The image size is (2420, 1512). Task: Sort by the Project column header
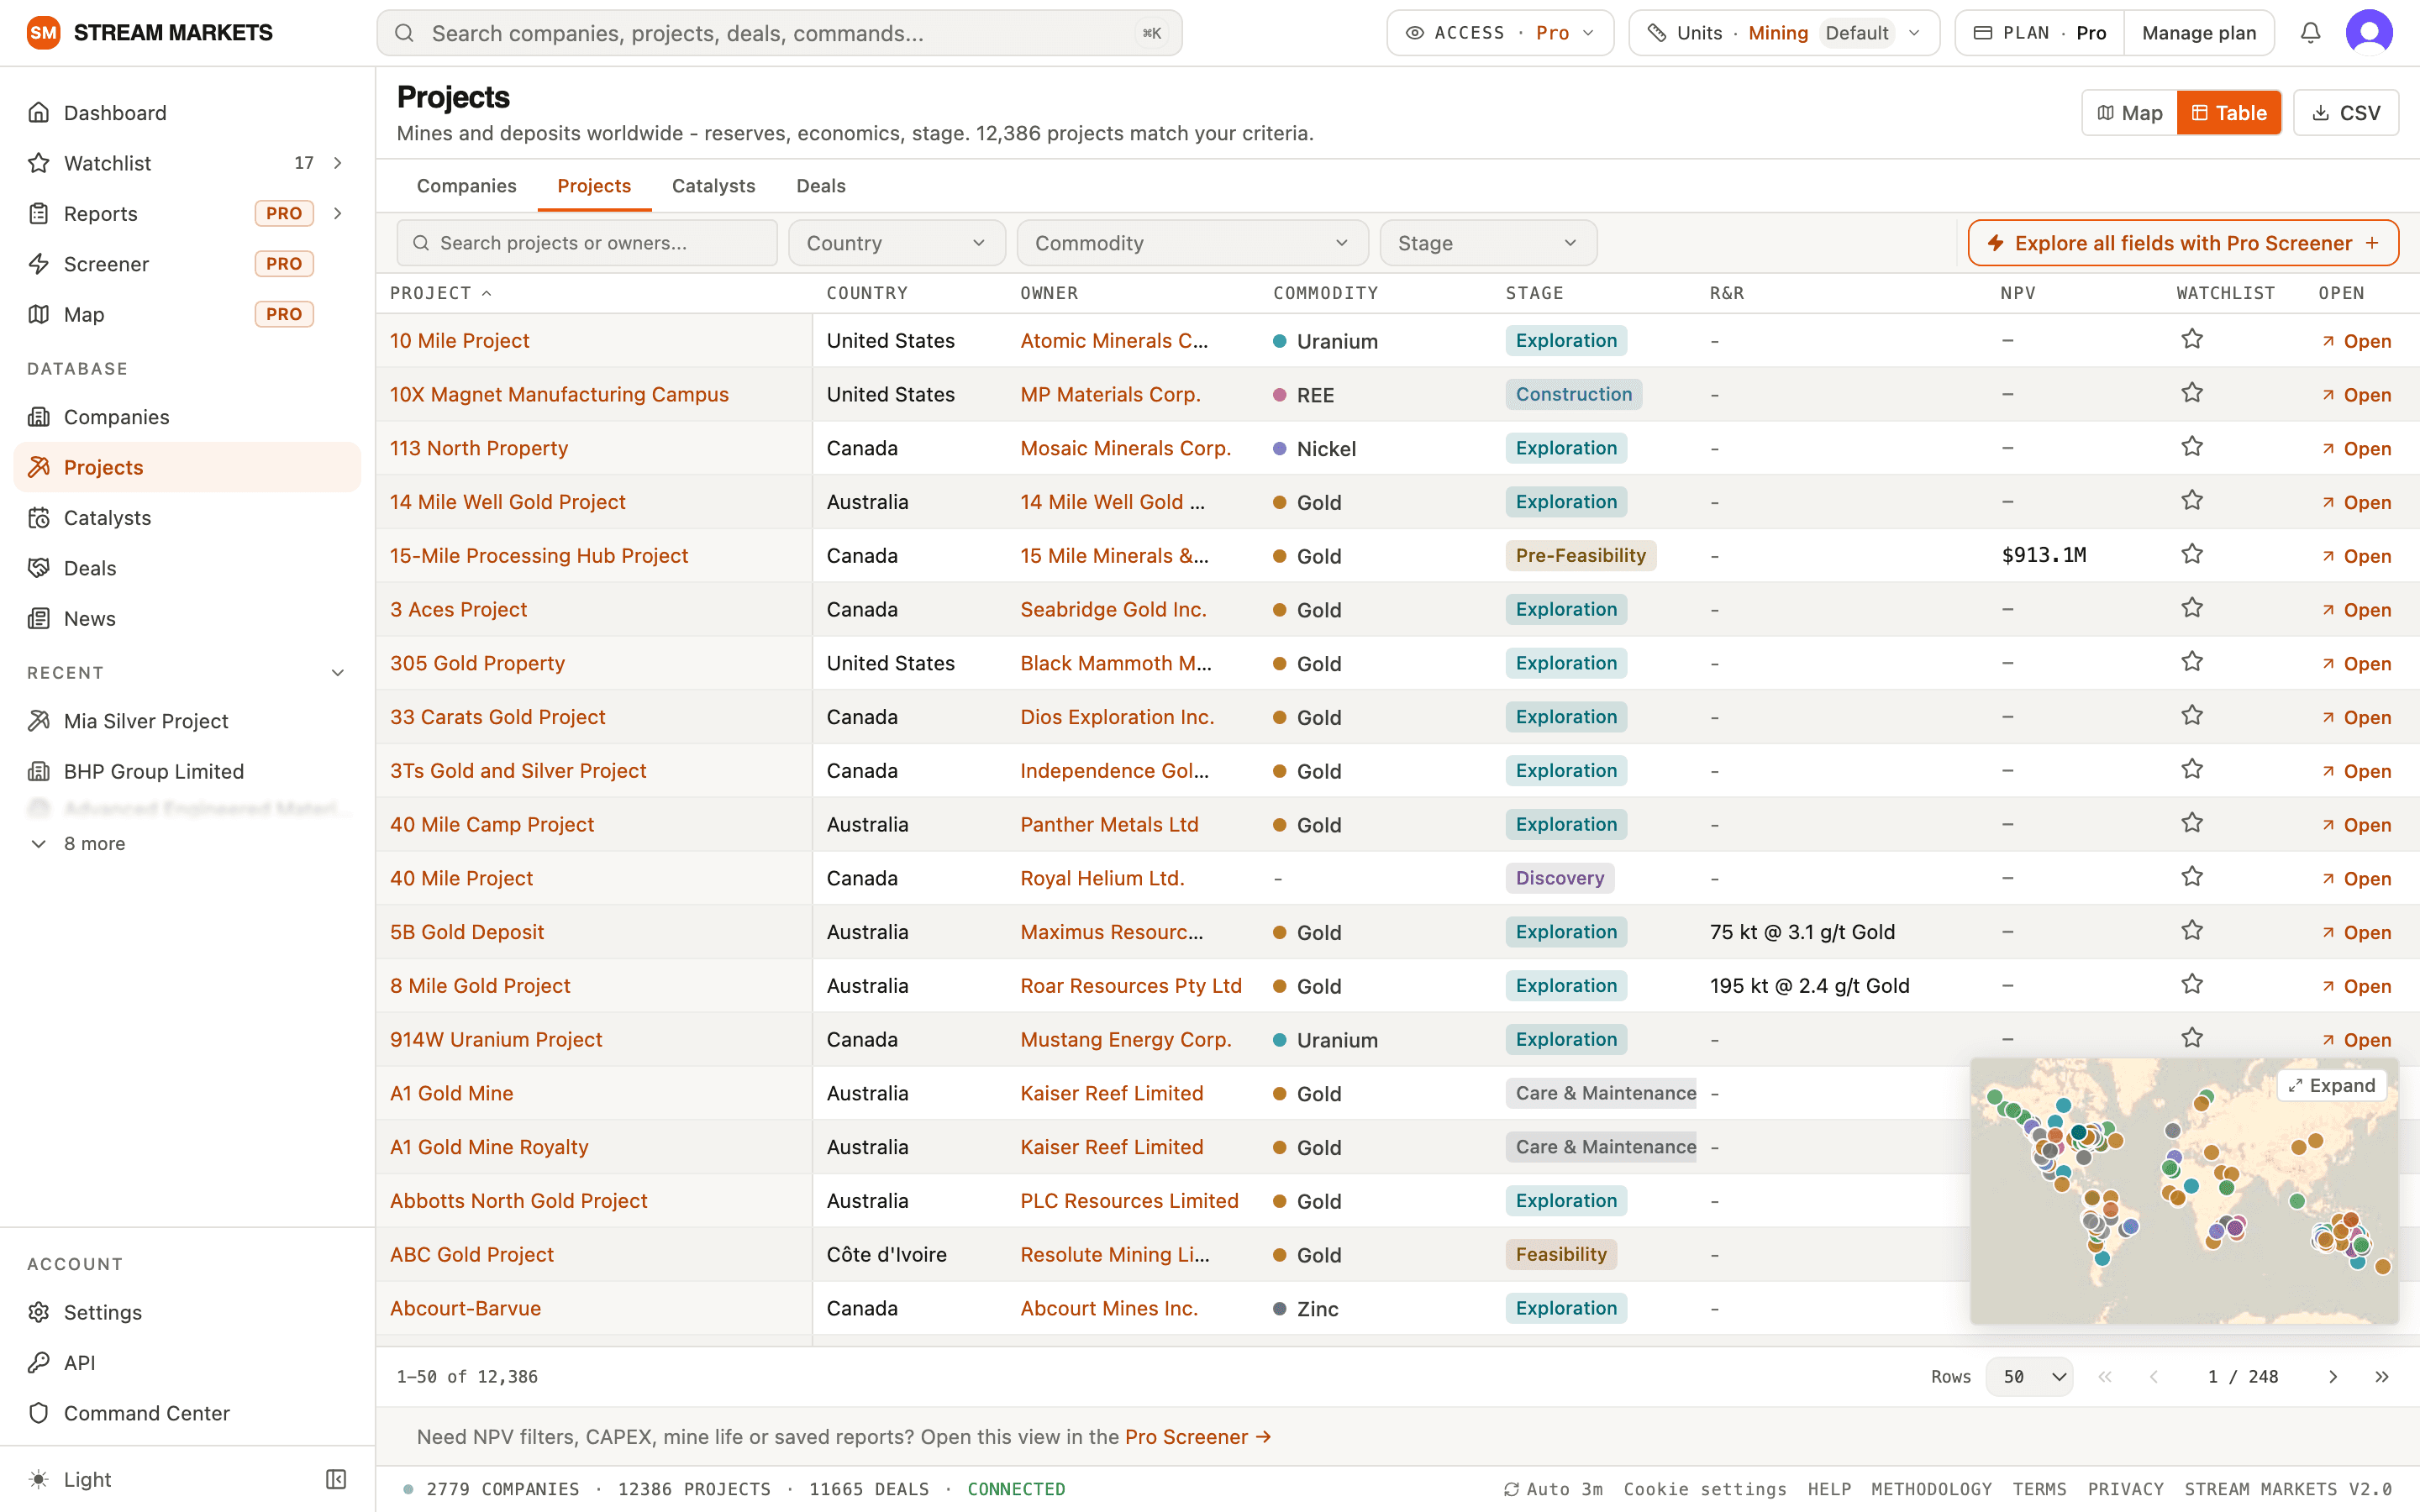[x=441, y=293]
